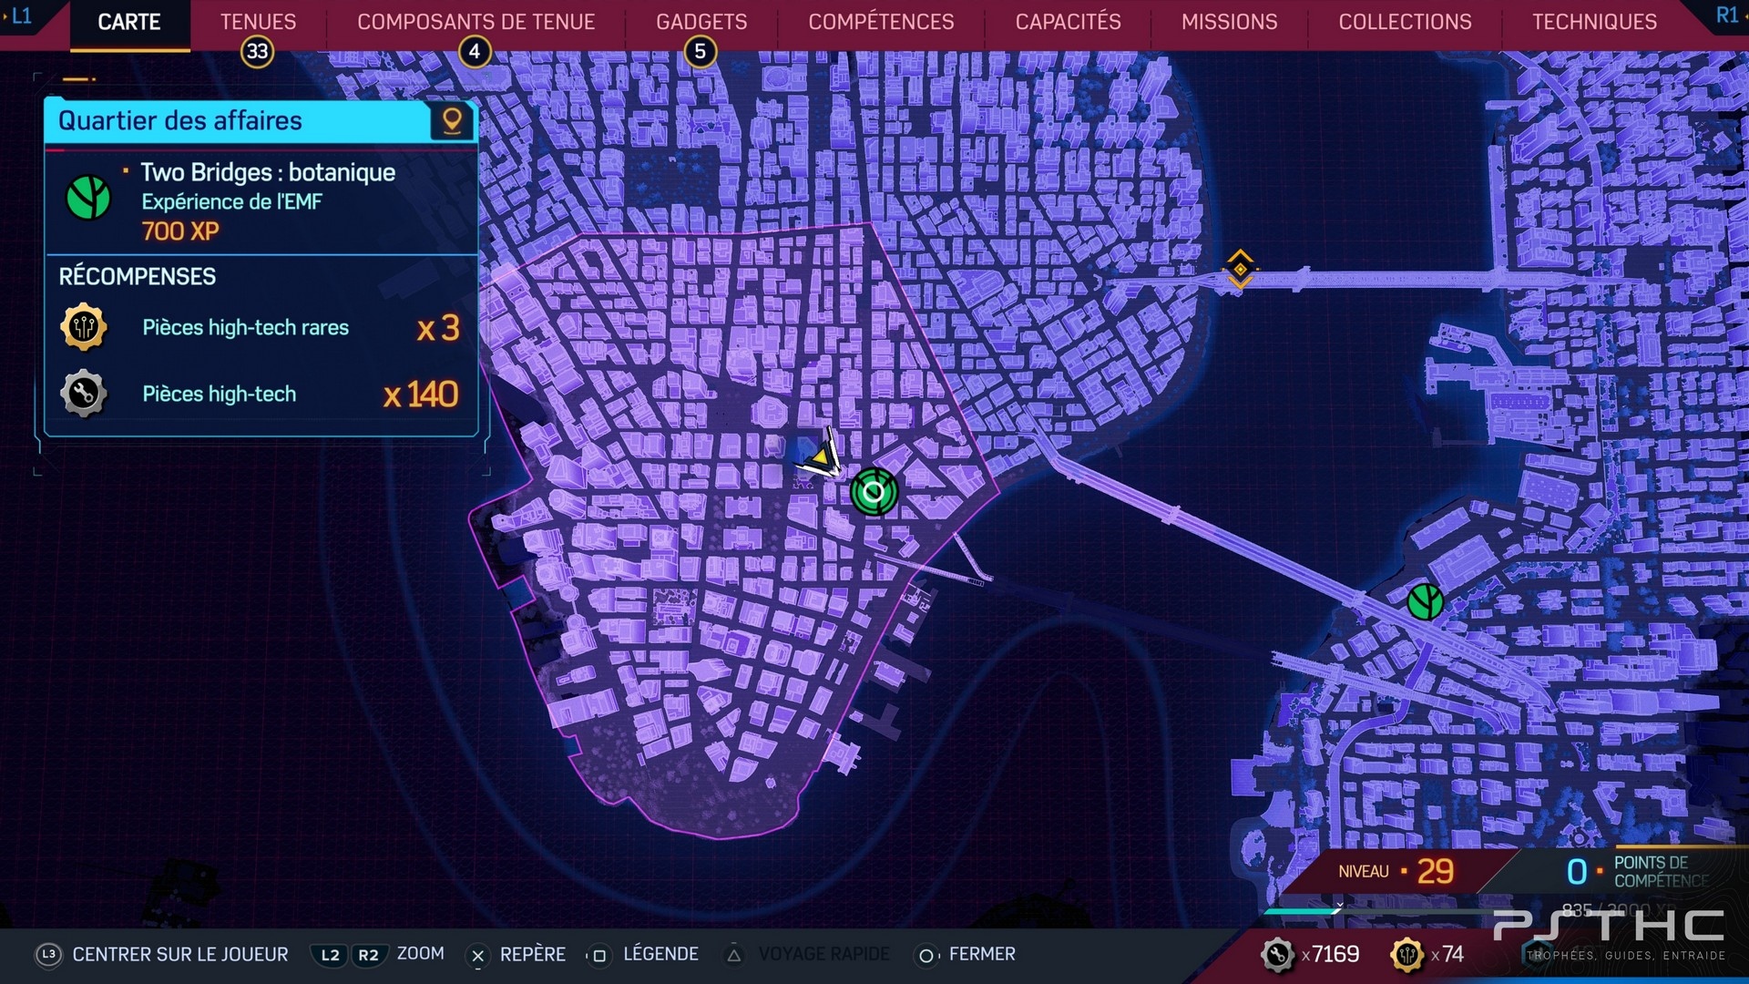Click the x7169 parts count
Viewport: 1749px width, 984px height.
coord(1331,955)
